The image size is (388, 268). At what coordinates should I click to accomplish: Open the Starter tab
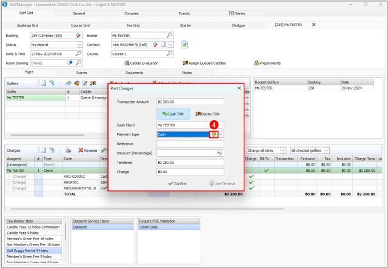[186, 25]
